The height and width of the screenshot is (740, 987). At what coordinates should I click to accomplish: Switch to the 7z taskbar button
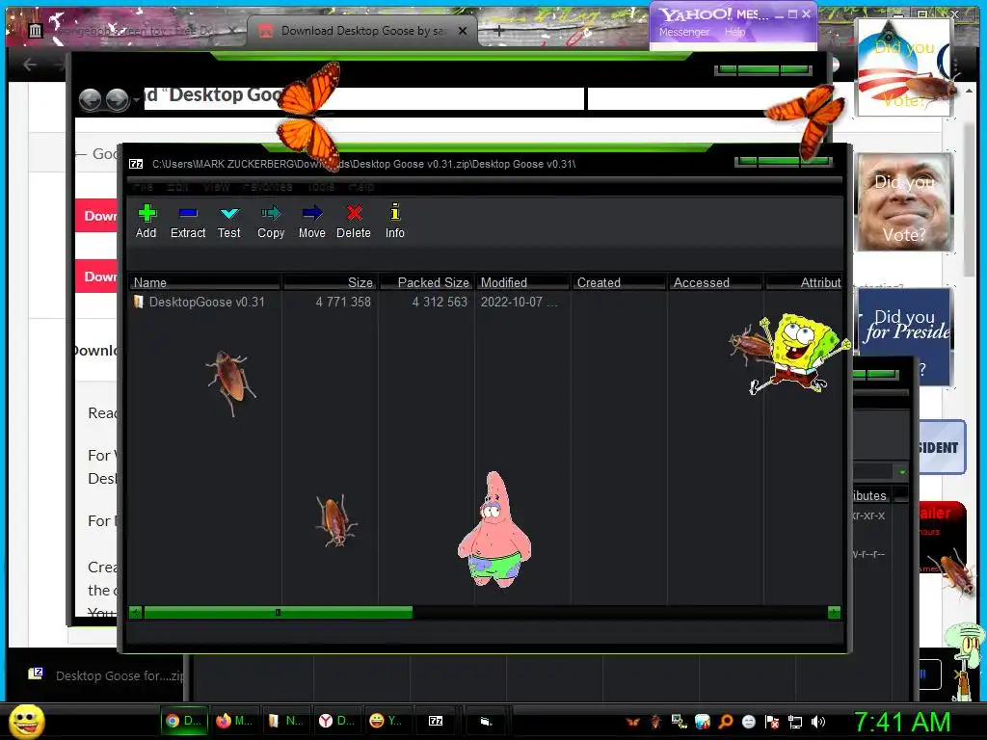tap(436, 721)
